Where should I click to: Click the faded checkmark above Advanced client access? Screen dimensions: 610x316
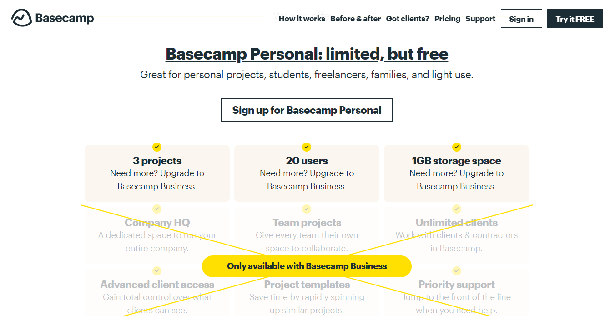157,271
